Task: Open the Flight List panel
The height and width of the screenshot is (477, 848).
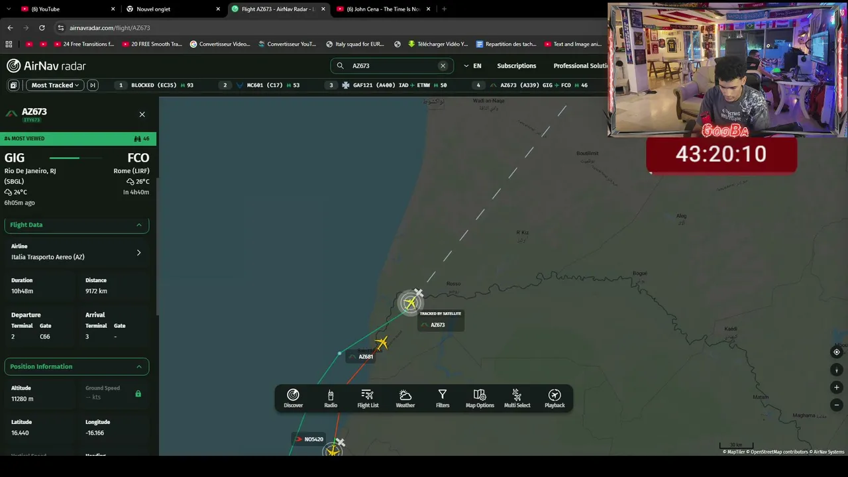Action: click(x=368, y=398)
